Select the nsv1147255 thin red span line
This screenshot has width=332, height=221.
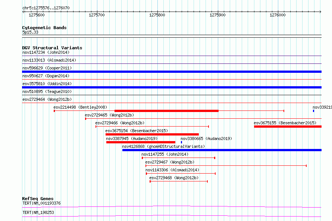[x=178, y=158]
